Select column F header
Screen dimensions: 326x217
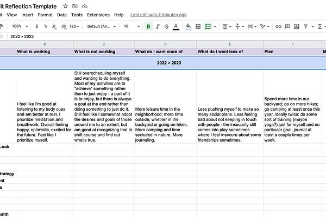(292, 44)
